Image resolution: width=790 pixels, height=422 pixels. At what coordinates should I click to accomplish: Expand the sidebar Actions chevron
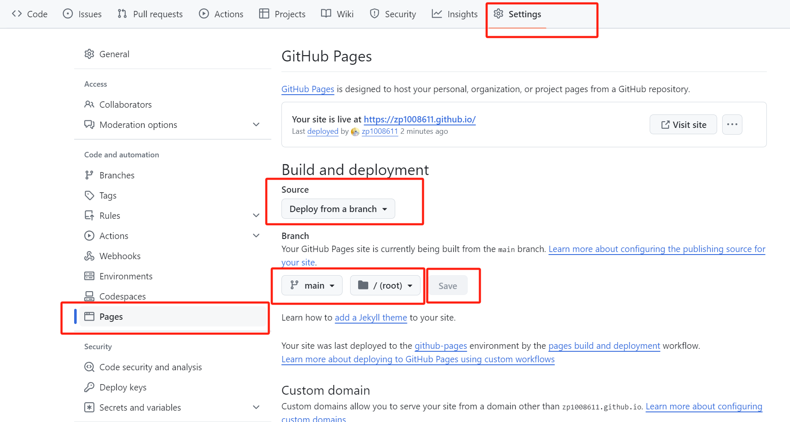(256, 236)
